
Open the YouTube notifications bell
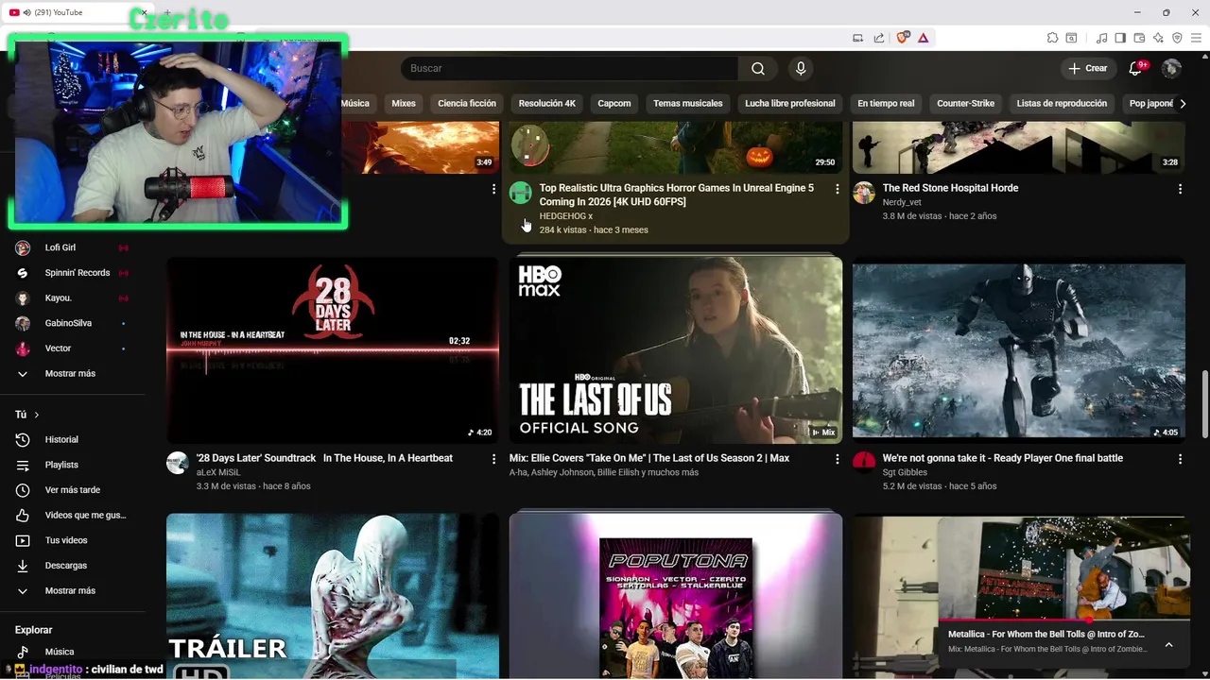1136,68
